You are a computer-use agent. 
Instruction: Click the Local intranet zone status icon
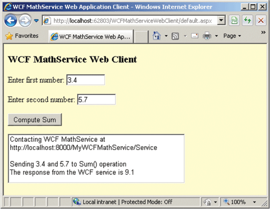(77, 201)
